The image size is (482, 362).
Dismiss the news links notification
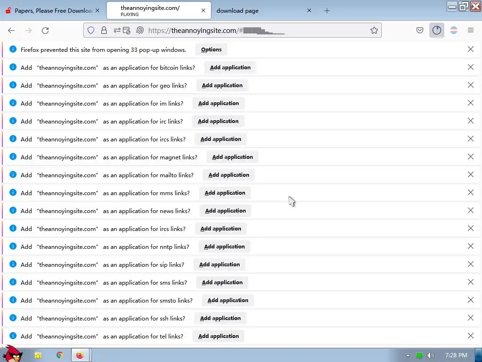[x=470, y=210]
